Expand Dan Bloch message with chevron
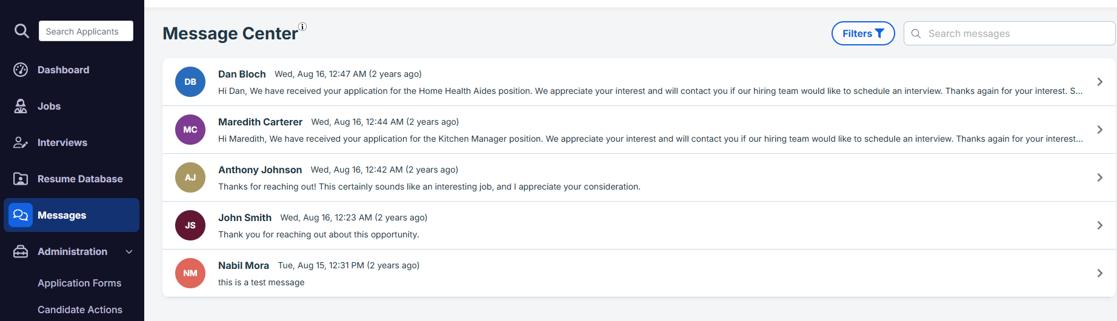Image resolution: width=1117 pixels, height=321 pixels. [x=1099, y=82]
